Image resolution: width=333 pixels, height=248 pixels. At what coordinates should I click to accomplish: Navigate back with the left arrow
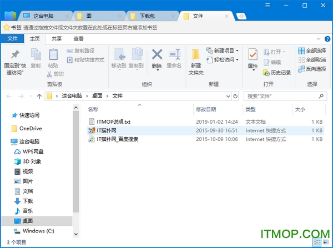click(9, 97)
